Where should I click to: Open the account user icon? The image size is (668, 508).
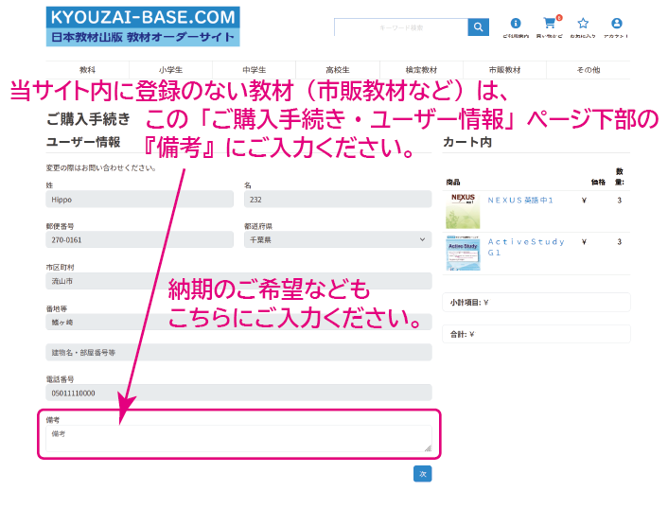[617, 24]
